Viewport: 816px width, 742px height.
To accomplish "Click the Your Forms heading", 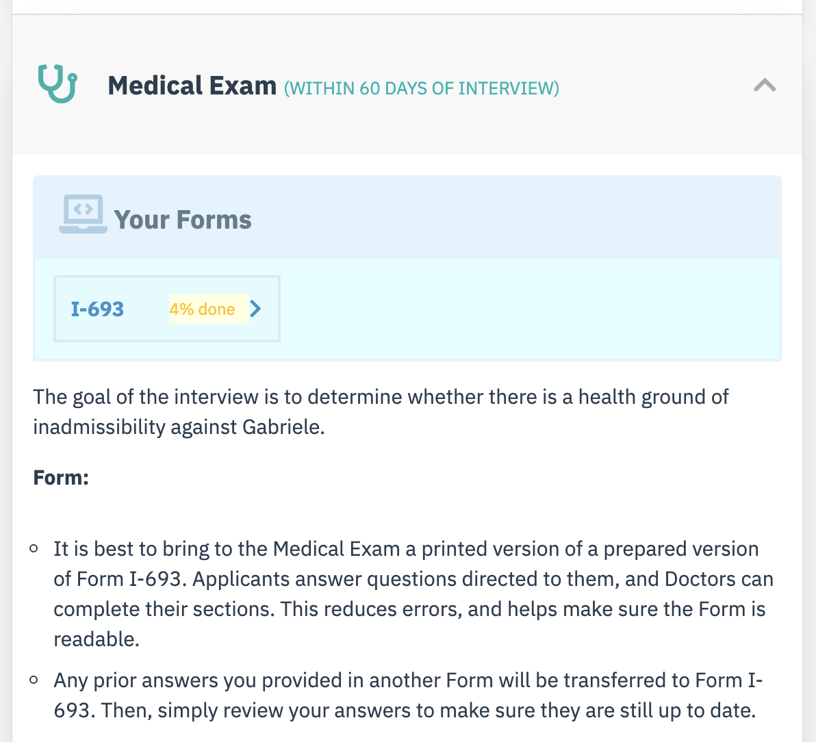I will click(x=183, y=220).
